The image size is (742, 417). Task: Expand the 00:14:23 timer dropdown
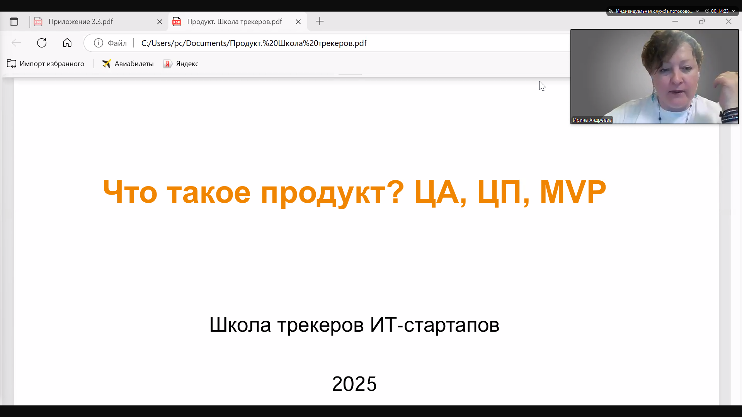(x=733, y=11)
